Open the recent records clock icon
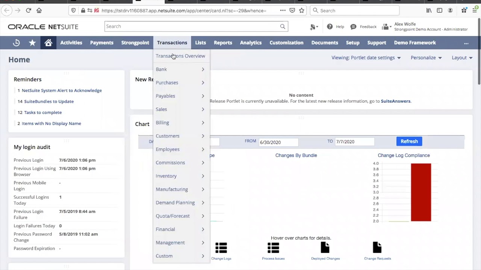The width and height of the screenshot is (481, 270). tap(16, 43)
